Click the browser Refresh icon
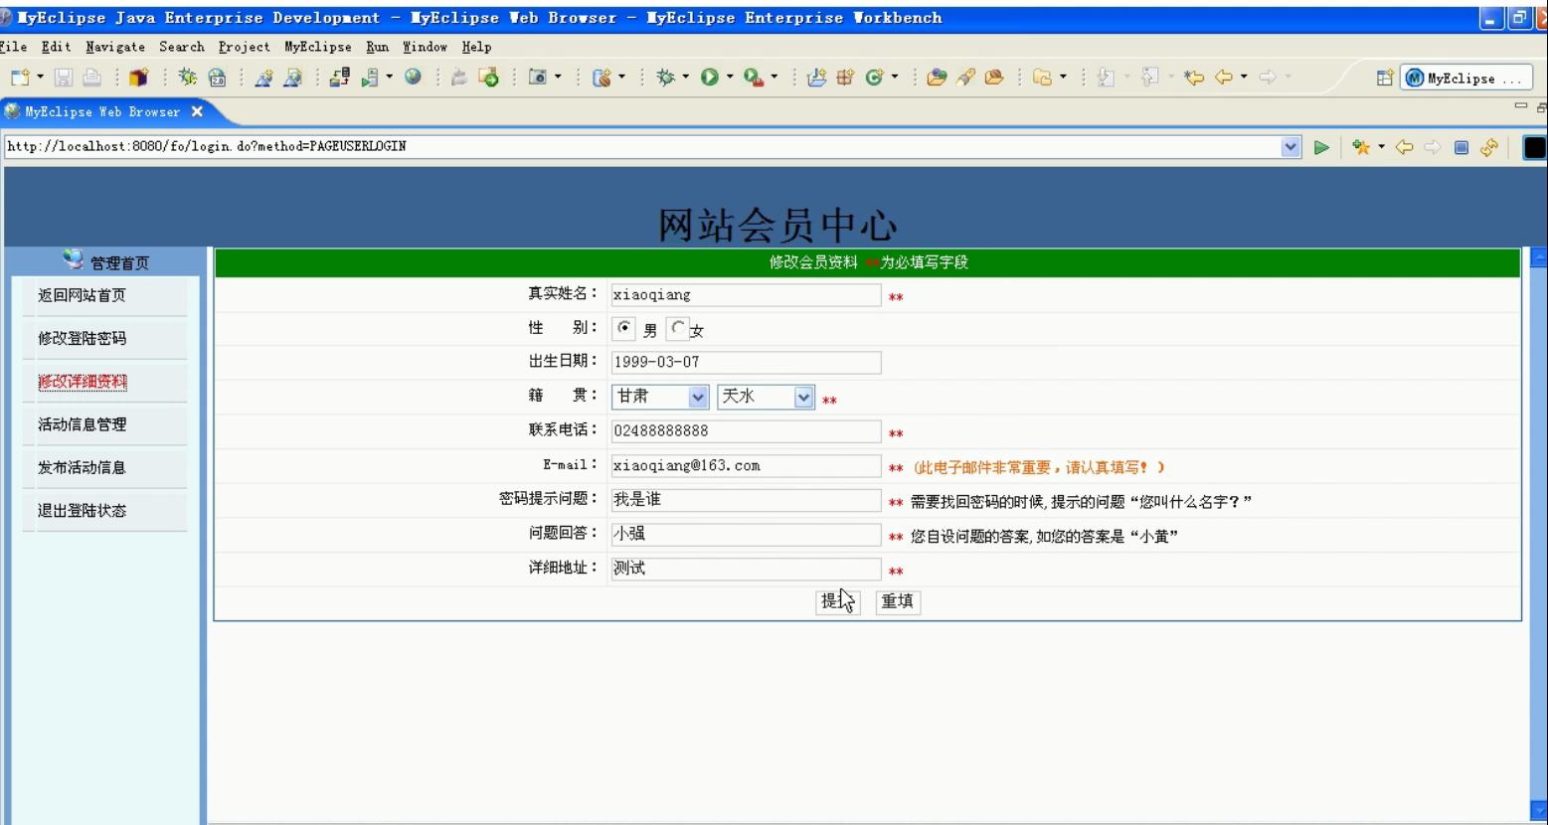Viewport: 1548px width, 825px height. 1488,147
